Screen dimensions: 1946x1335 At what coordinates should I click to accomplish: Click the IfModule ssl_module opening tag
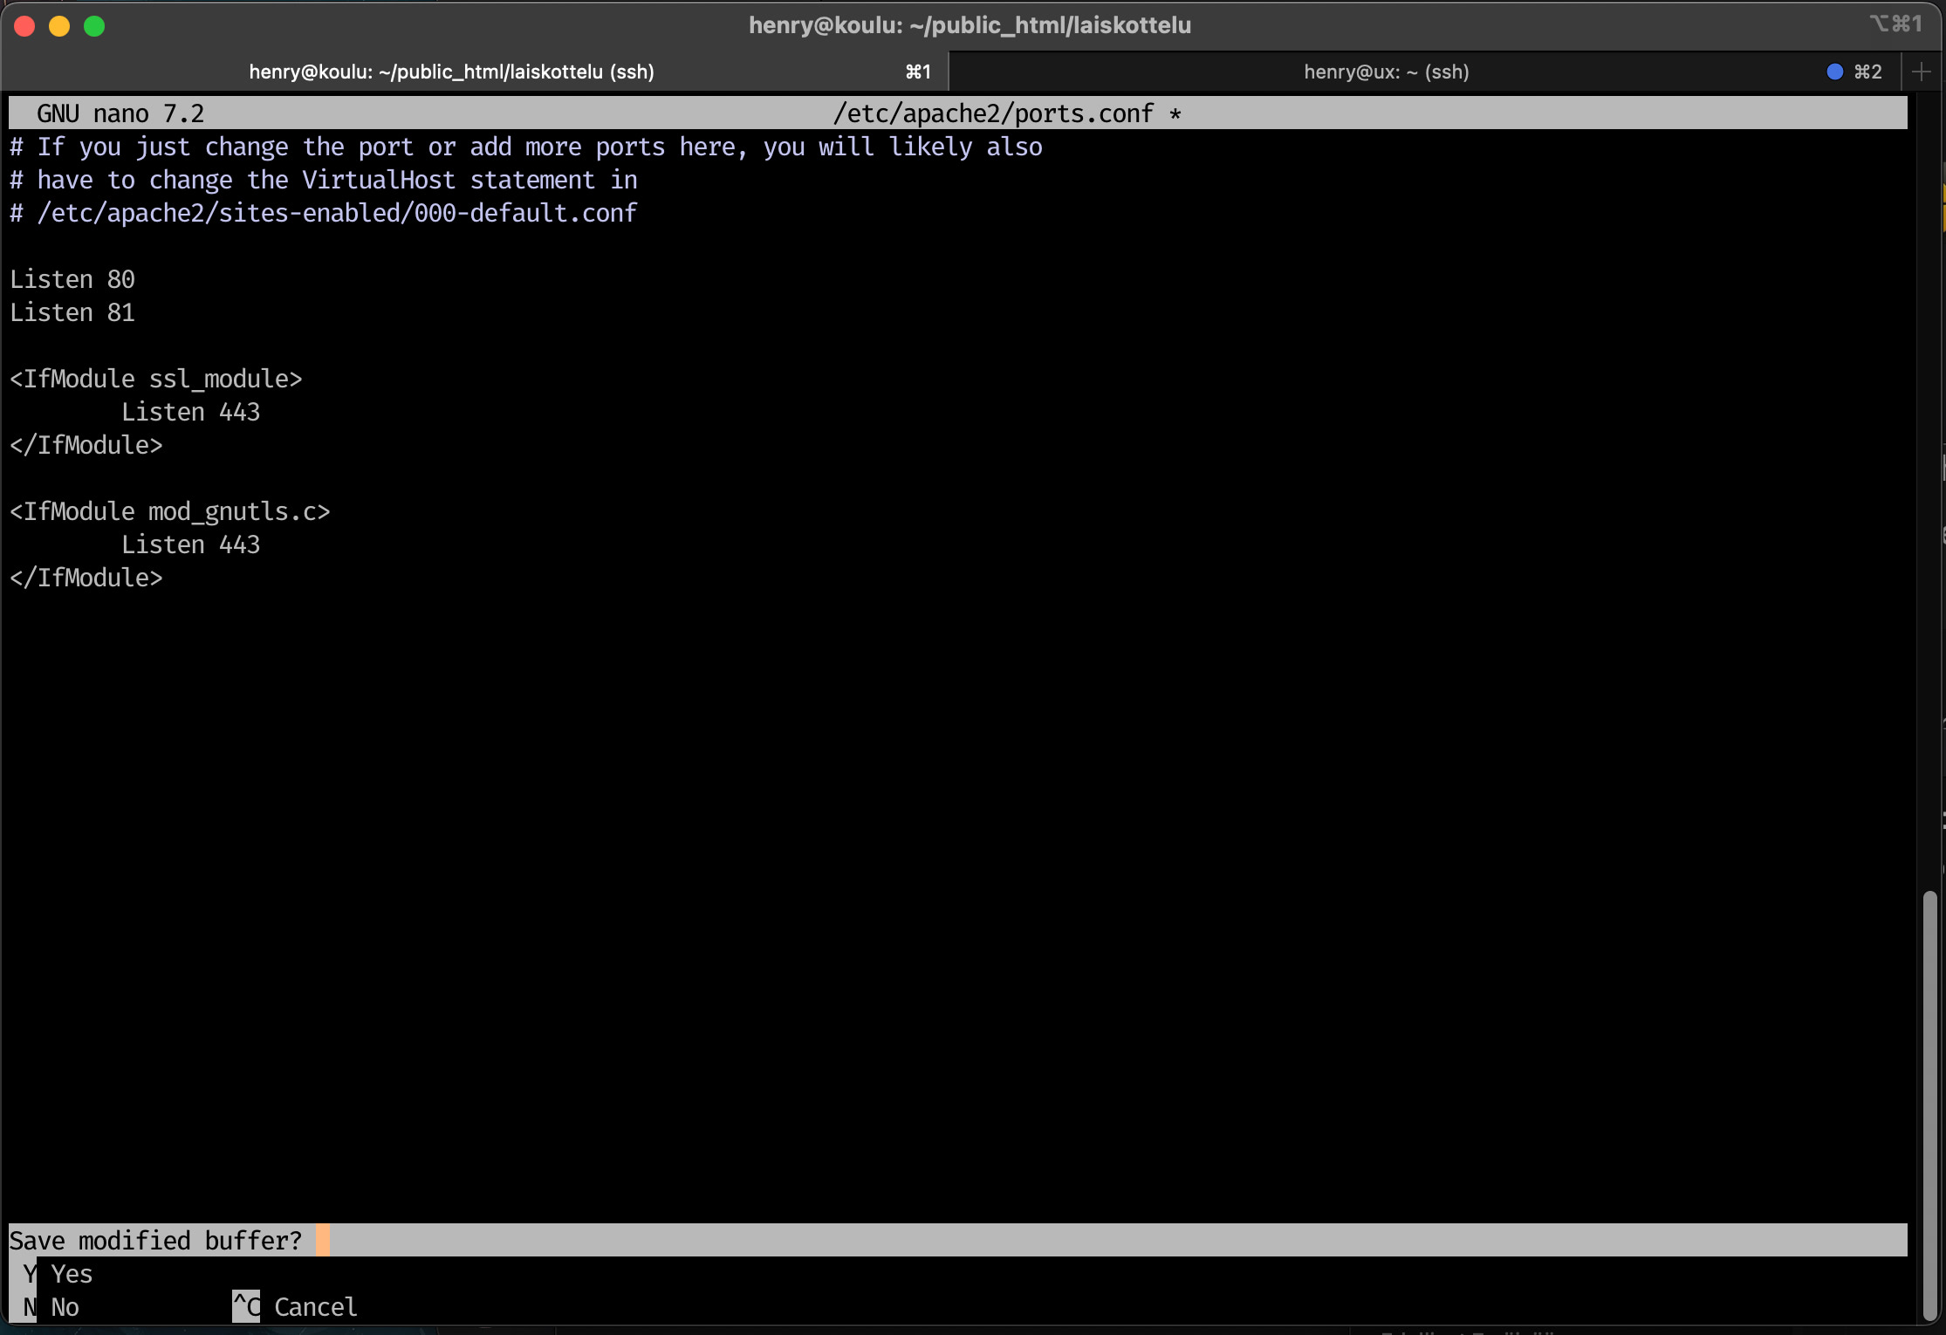coord(156,379)
